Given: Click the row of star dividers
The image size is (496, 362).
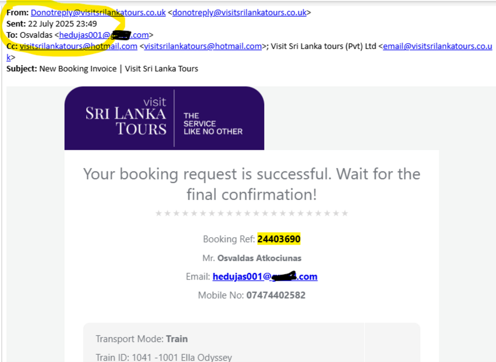Looking at the screenshot, I should (x=251, y=213).
